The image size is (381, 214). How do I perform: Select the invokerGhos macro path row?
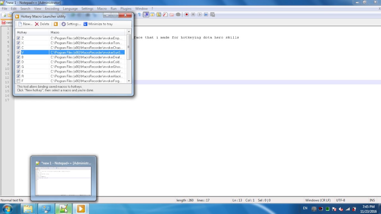coord(86,67)
